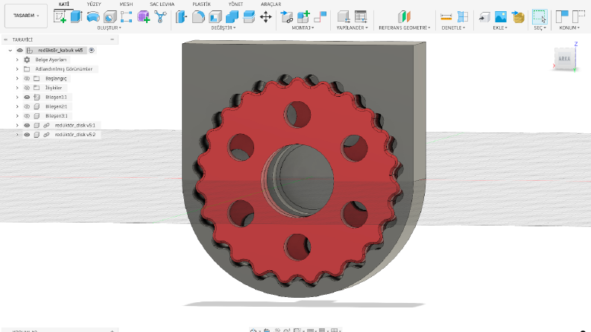Screen dimensions: 591x332
Task: Click the Insert Decal icon
Action: coord(518,17)
